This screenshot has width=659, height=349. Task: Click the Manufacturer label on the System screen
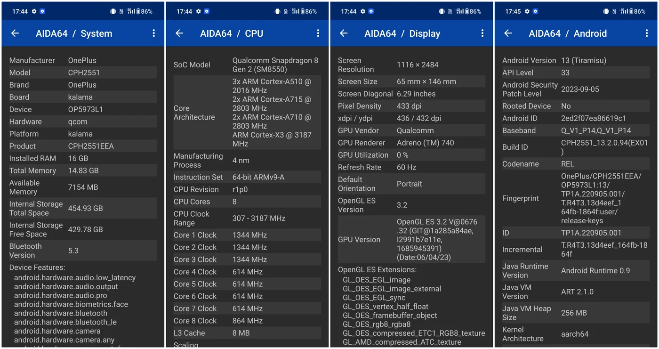[x=32, y=60]
